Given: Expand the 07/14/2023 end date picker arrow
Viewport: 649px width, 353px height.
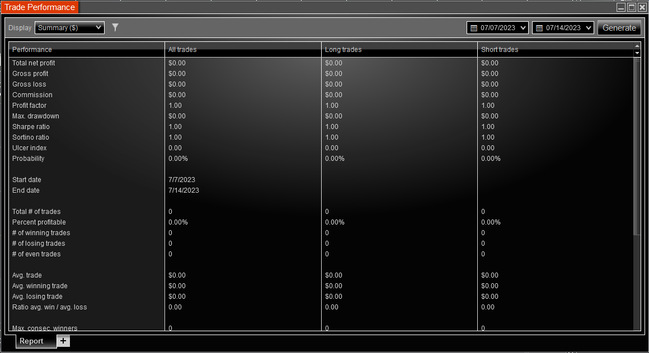Looking at the screenshot, I should [x=589, y=28].
